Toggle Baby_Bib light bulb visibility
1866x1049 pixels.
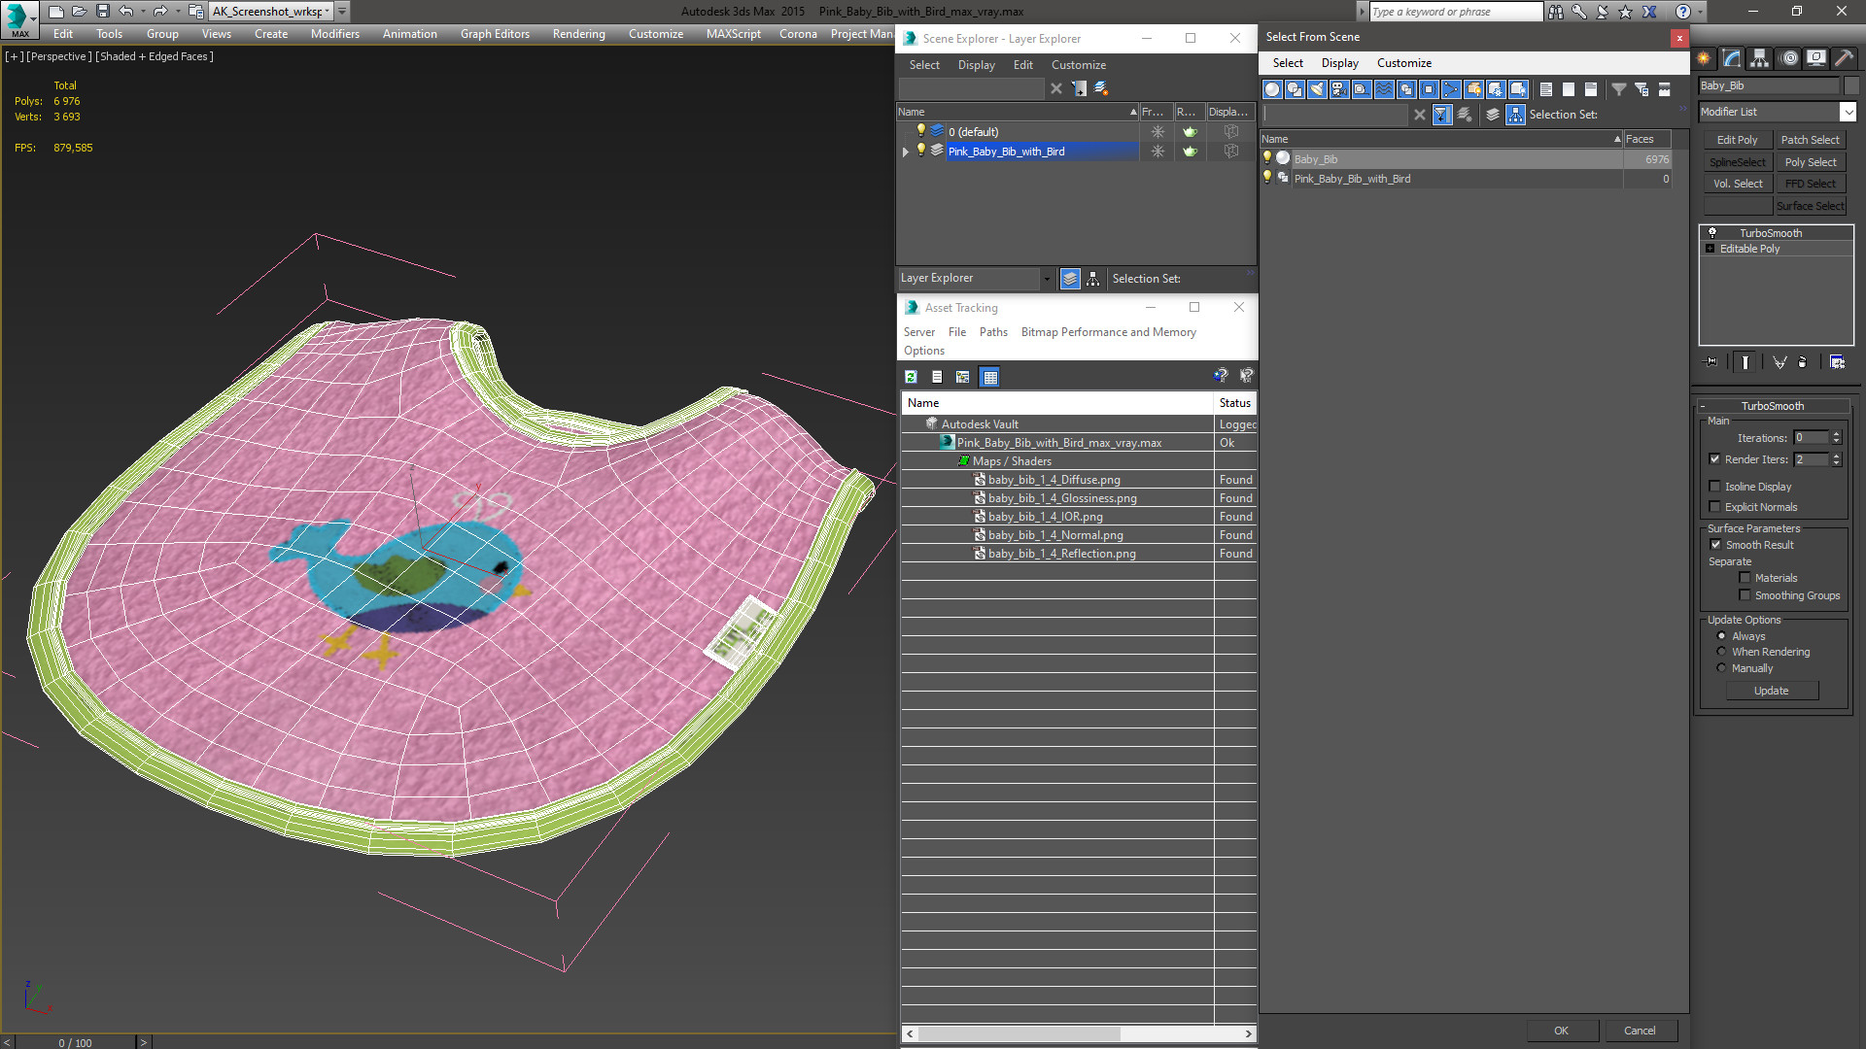[x=1267, y=158]
